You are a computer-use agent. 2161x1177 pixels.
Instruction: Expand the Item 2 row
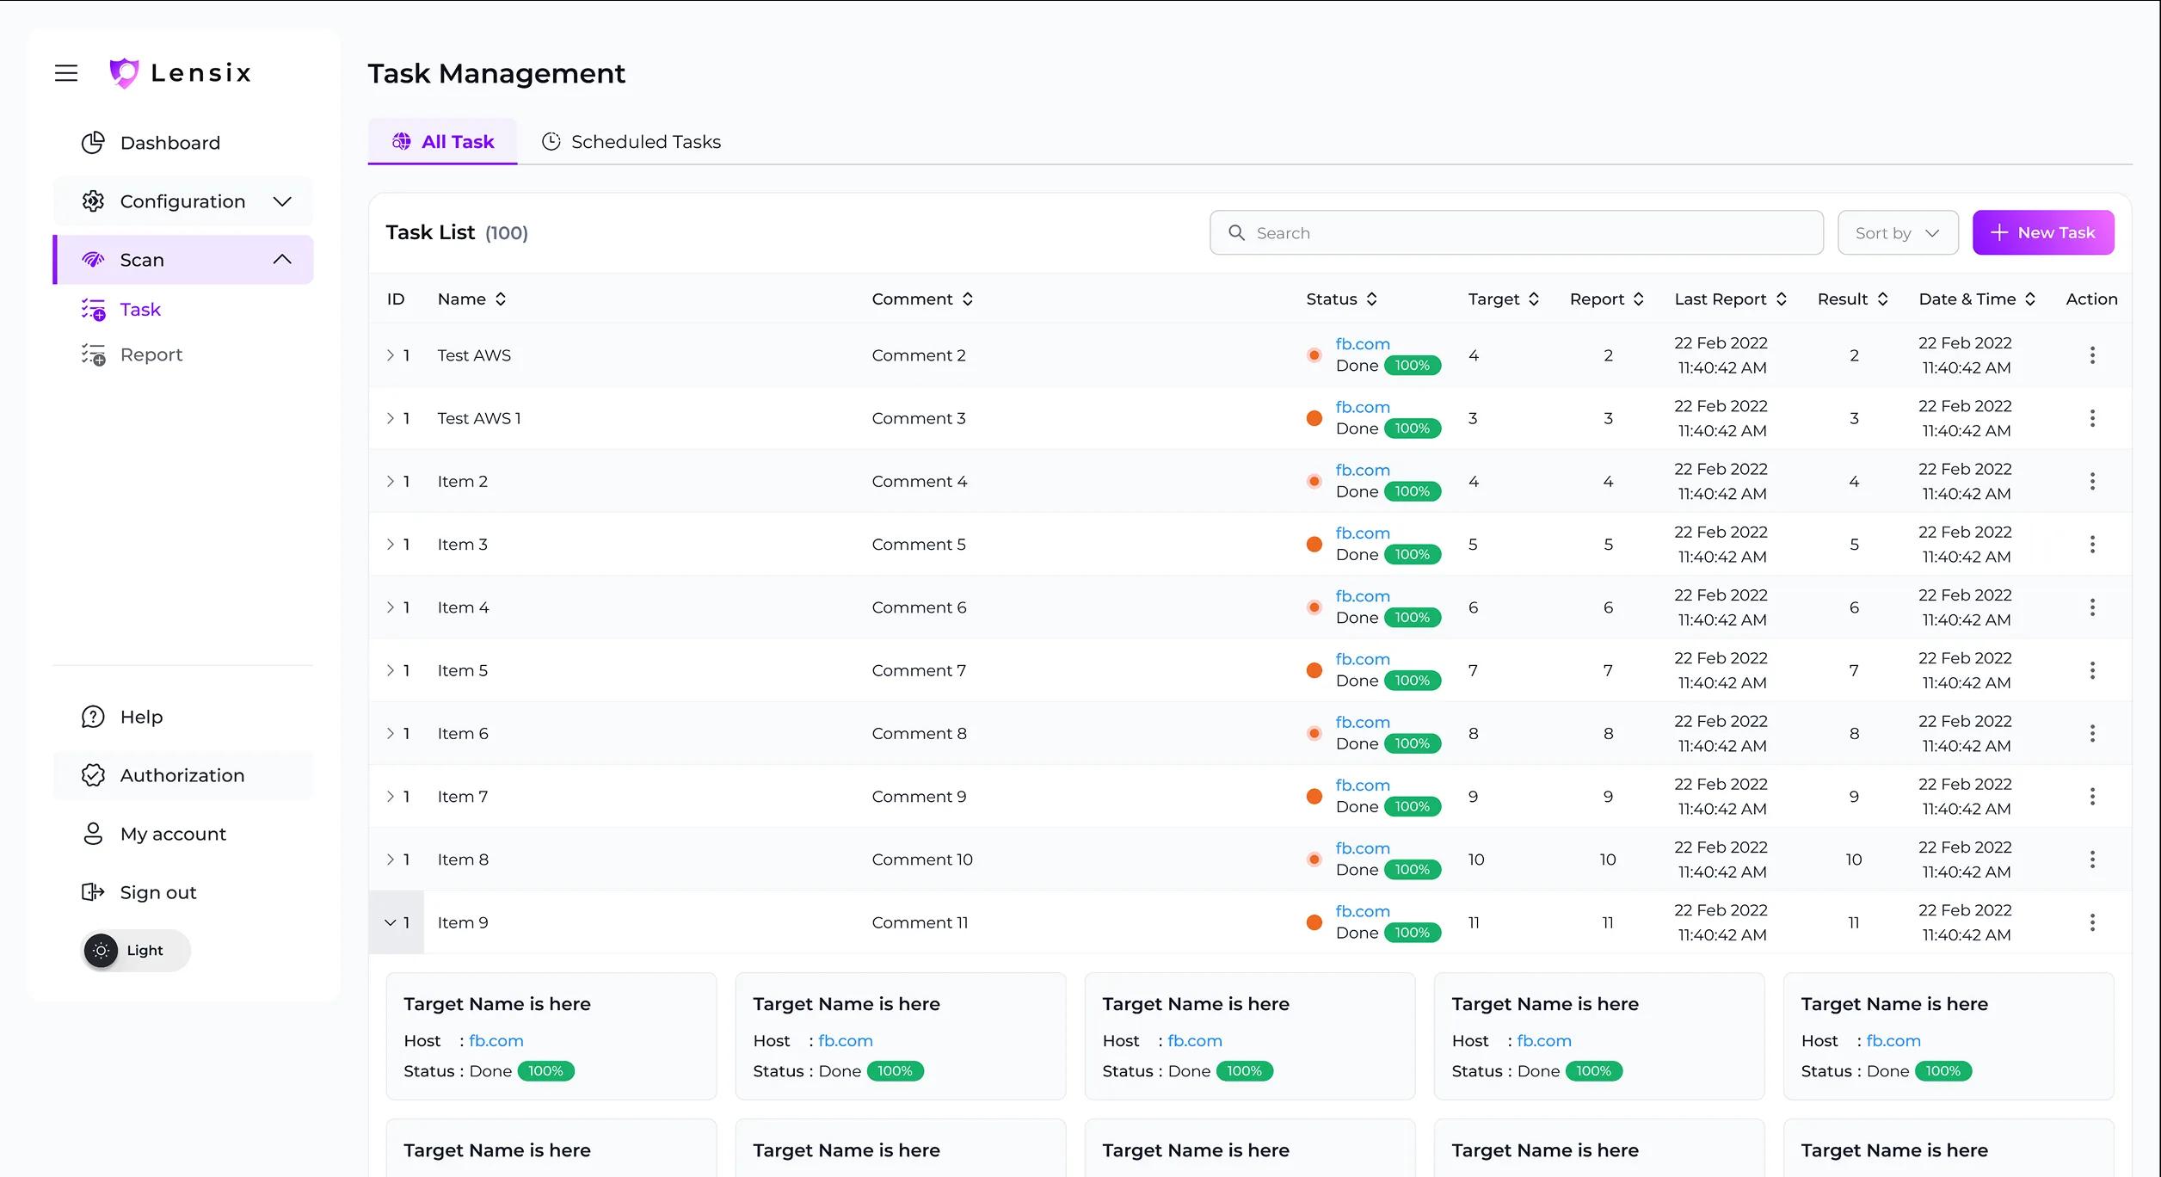390,481
